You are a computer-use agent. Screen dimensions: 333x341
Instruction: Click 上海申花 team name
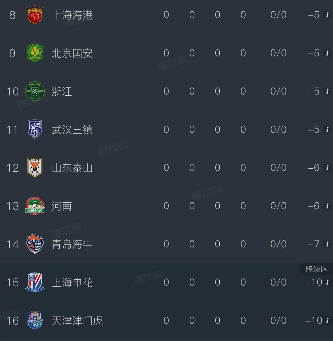tap(72, 282)
